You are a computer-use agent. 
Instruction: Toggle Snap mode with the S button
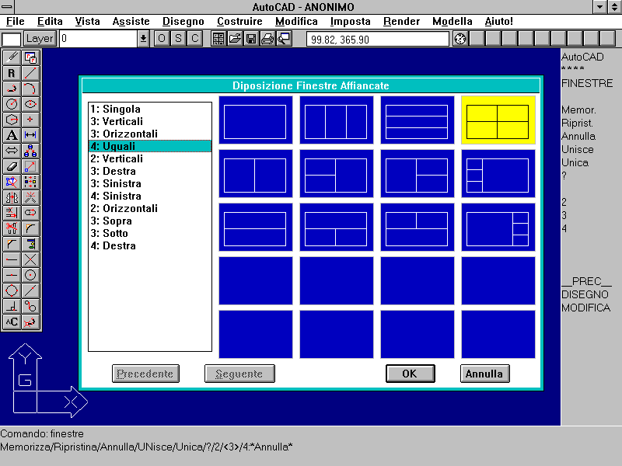(x=178, y=38)
